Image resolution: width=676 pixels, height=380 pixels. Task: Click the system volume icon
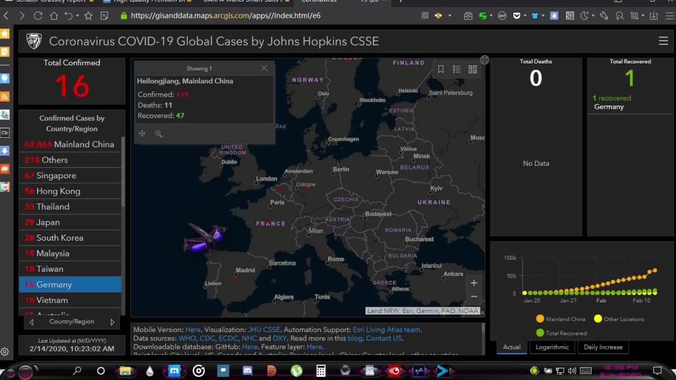[x=573, y=370]
